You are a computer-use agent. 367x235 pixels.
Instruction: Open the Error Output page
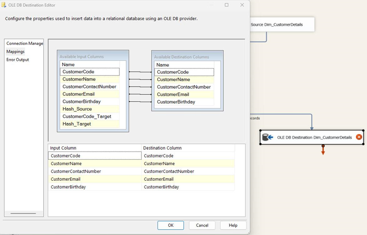pyautogui.click(x=17, y=60)
